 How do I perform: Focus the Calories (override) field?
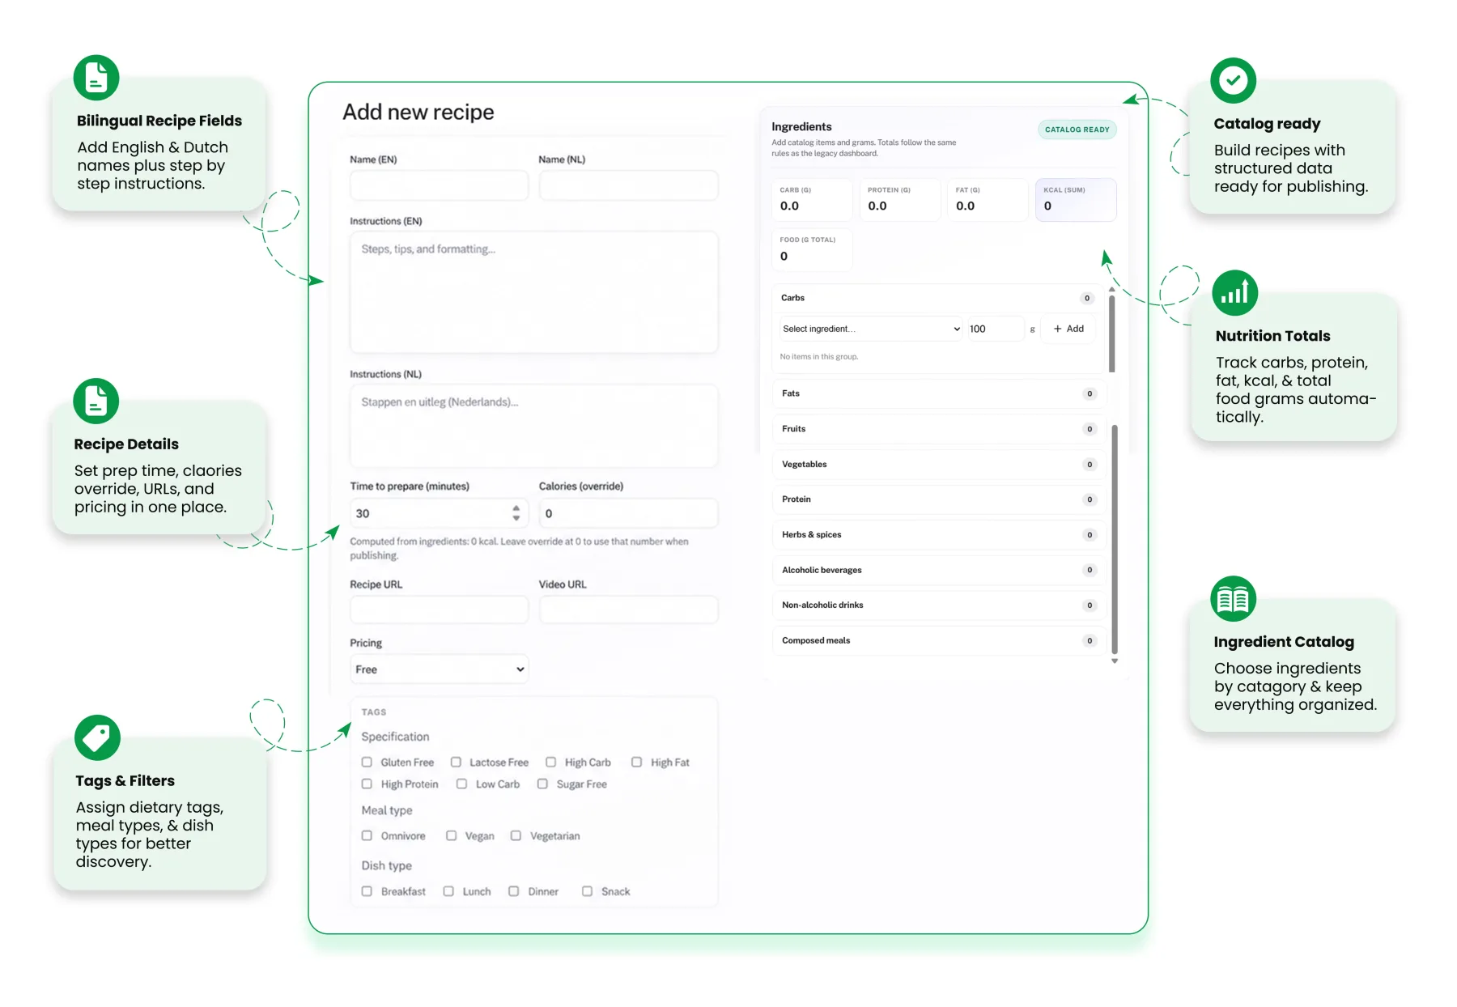point(628,513)
